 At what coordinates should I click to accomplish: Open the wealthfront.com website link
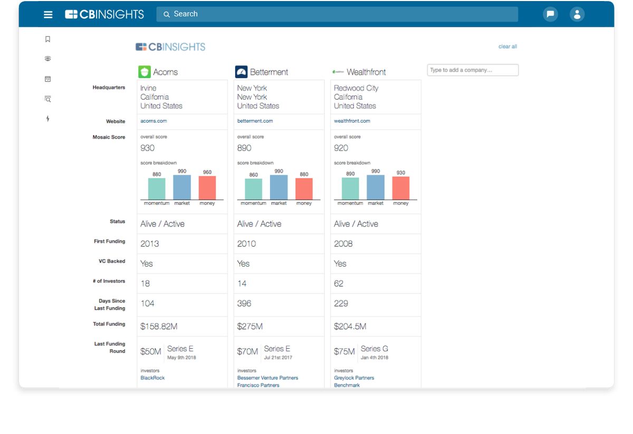(352, 121)
